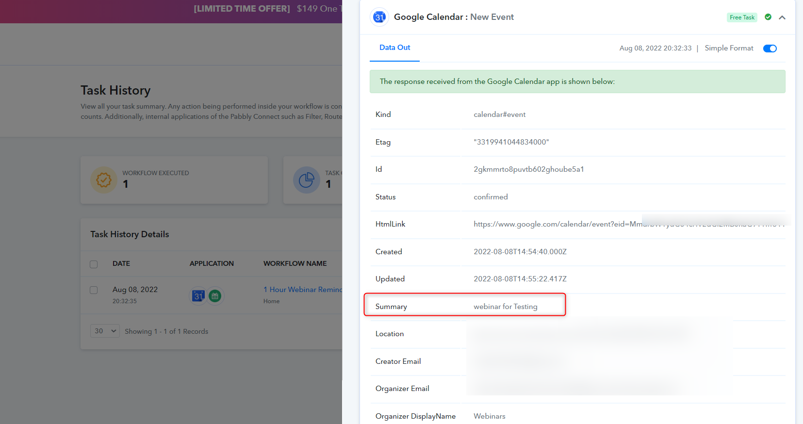Check the Aug 08, 2022 row checkbox
Screen dimensions: 803x424
pyautogui.click(x=94, y=290)
